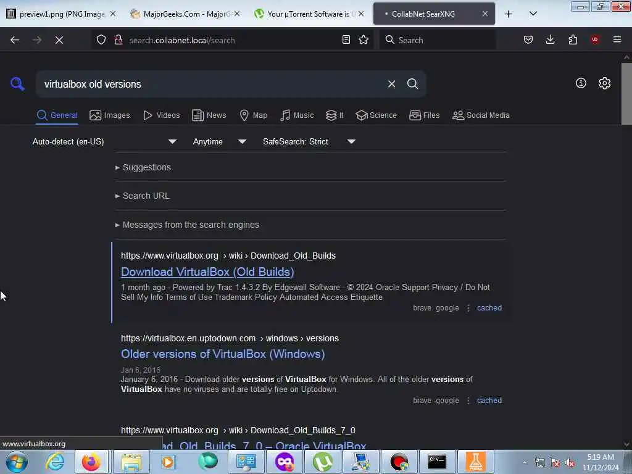The width and height of the screenshot is (632, 474).
Task: Open Download VirtualBox (Old Builds) link
Action: pyautogui.click(x=207, y=272)
